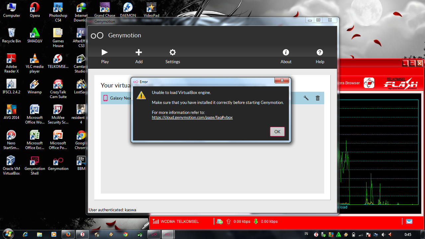Open the Microsoft Office Word desktop shortcut

click(35, 115)
